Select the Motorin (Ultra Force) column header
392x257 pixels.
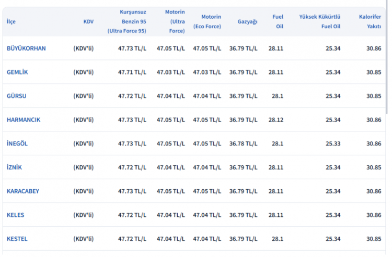[175, 21]
